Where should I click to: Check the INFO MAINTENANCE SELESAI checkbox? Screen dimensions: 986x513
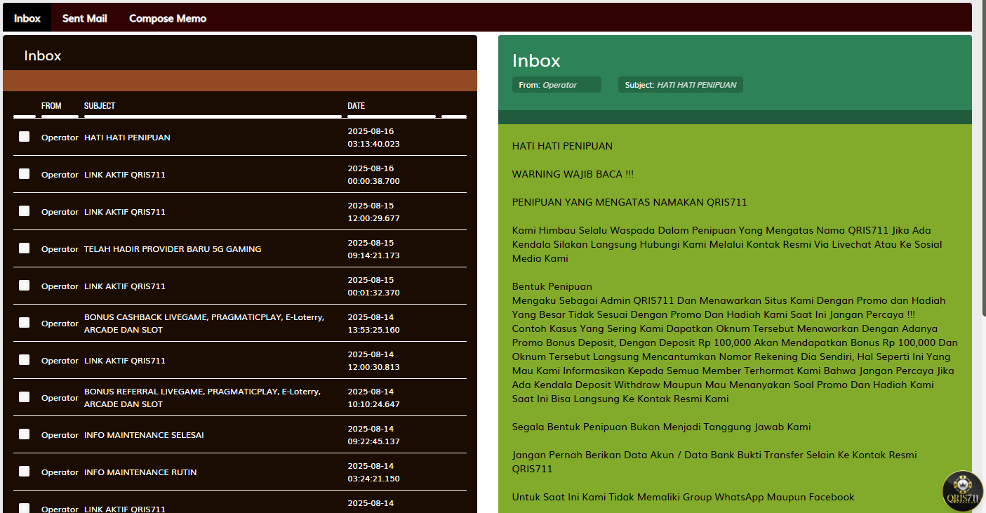[x=25, y=434]
